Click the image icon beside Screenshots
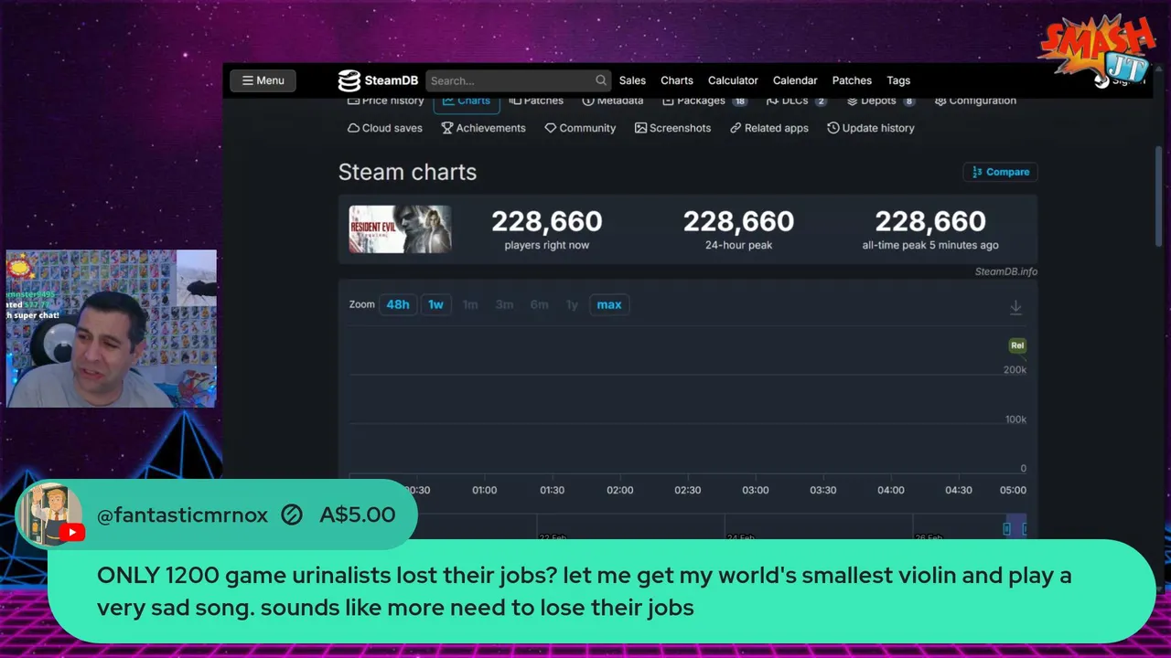Screen dimensions: 1171x658 pyautogui.click(x=640, y=128)
